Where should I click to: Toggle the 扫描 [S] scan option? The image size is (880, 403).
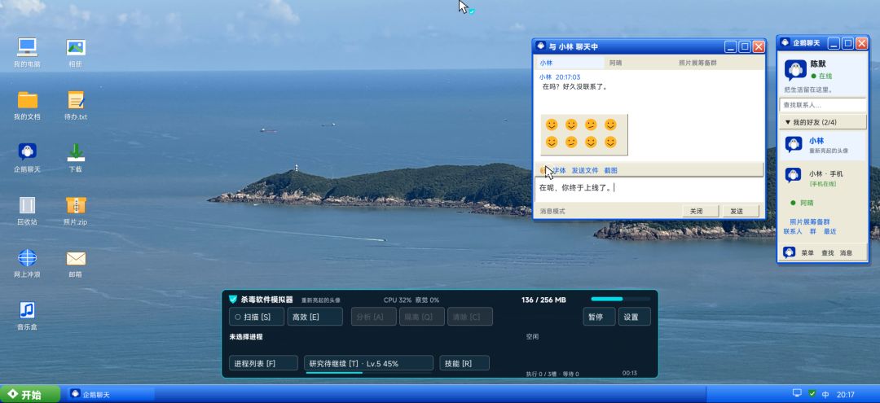[x=257, y=316]
